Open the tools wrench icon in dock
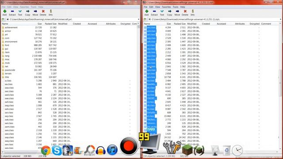The height and width of the screenshot is (159, 283). 172,148
